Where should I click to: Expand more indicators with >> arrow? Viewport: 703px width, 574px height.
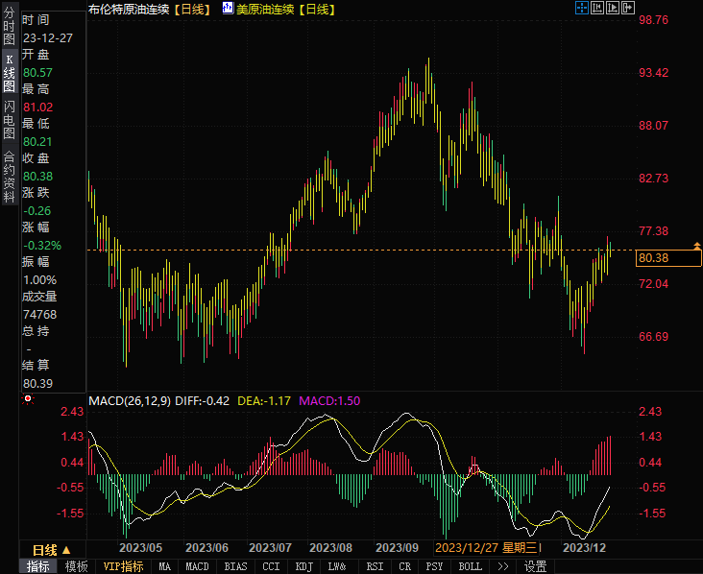pyautogui.click(x=502, y=566)
